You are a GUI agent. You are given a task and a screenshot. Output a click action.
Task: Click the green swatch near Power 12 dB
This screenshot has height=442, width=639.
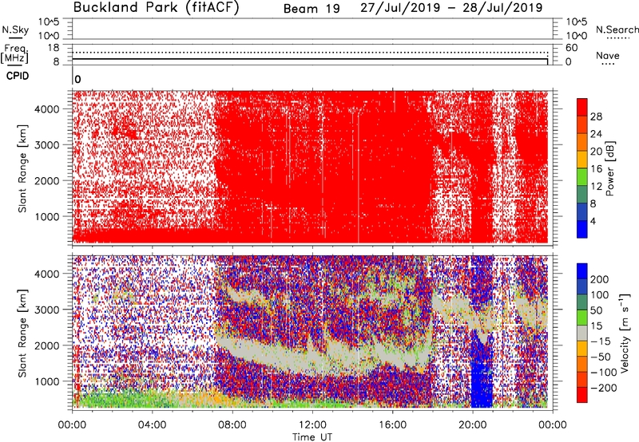tap(582, 176)
